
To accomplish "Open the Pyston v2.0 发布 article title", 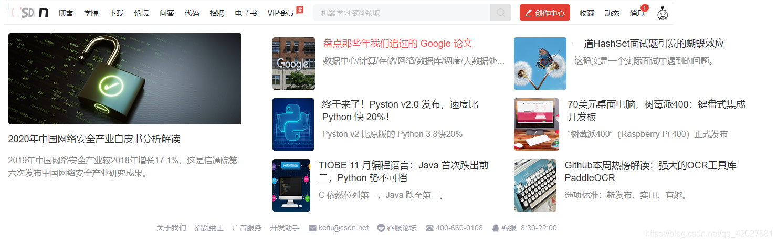I will [401, 111].
